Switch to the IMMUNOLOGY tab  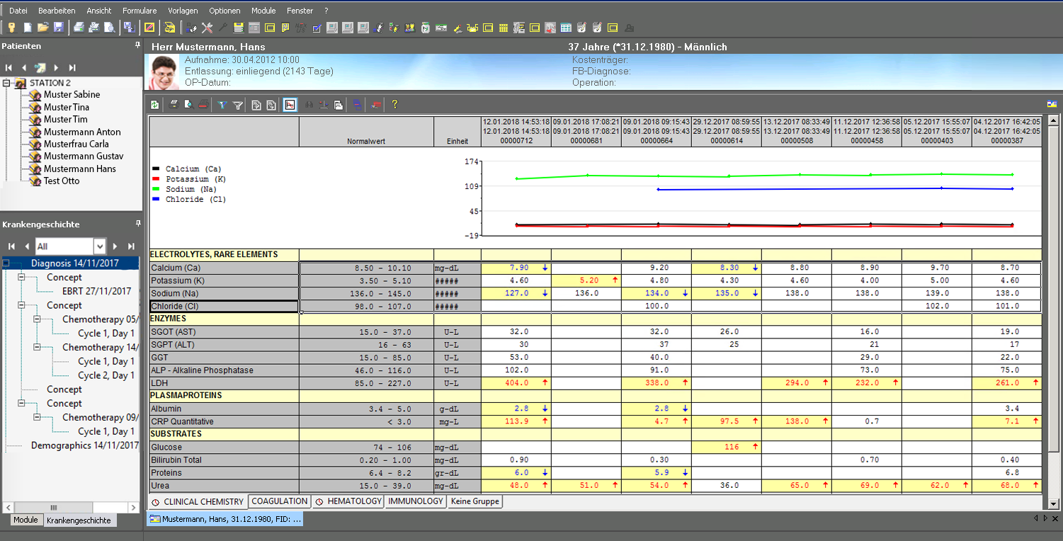(x=416, y=501)
